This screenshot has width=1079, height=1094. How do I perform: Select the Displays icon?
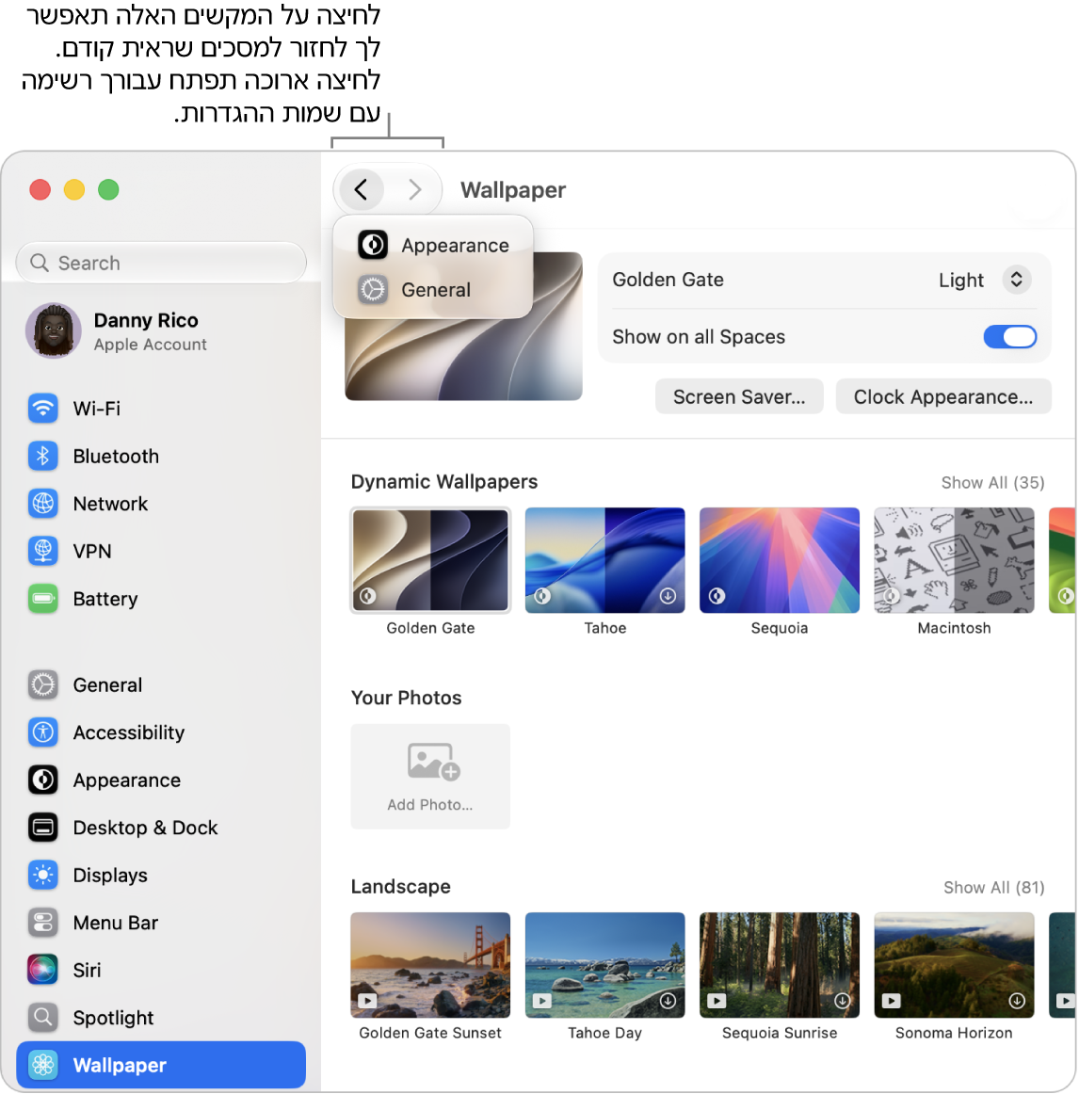[x=42, y=875]
